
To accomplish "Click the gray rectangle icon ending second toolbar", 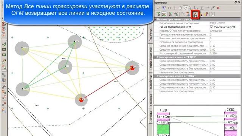I will point(213,14).
